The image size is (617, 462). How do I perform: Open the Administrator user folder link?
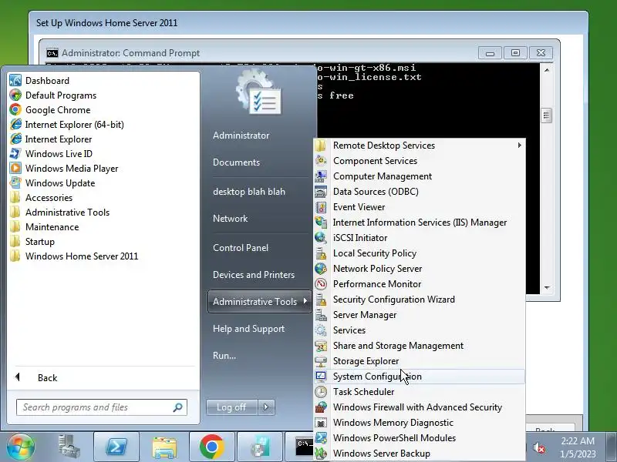pos(241,136)
